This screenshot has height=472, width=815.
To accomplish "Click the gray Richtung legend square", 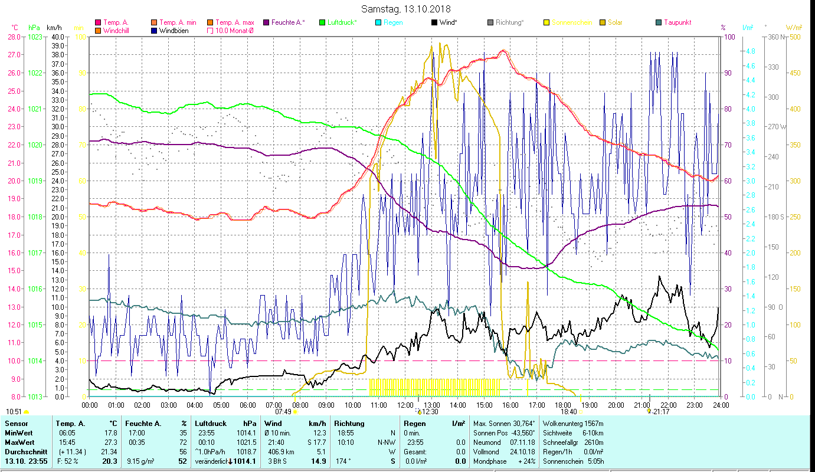I will click(x=490, y=23).
